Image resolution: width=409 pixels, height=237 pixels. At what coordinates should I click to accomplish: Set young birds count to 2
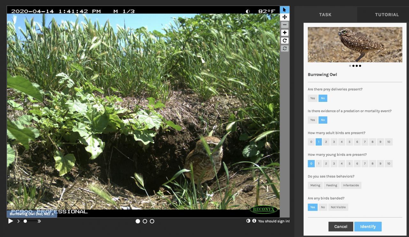pyautogui.click(x=326, y=164)
